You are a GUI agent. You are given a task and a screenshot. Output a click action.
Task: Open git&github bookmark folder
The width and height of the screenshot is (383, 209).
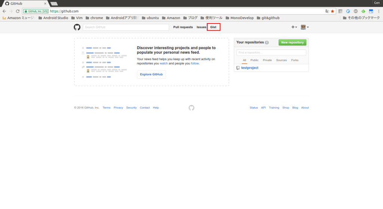268,18
